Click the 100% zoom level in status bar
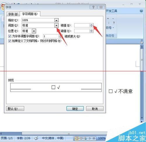This screenshot has width=146, height=142. pos(102,138)
